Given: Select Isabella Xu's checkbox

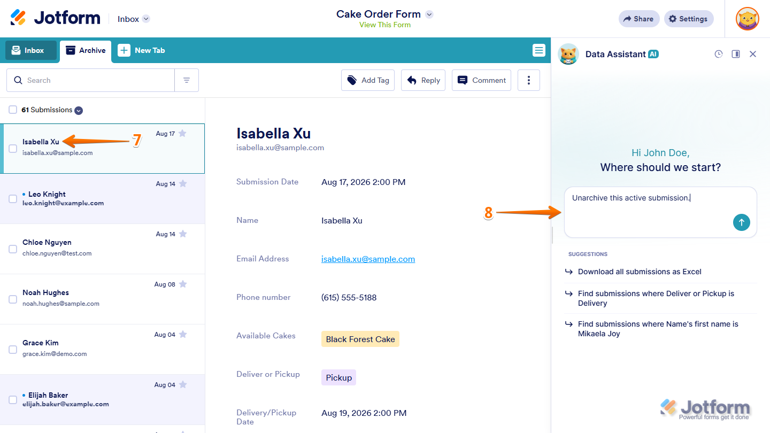Looking at the screenshot, I should coord(13,149).
